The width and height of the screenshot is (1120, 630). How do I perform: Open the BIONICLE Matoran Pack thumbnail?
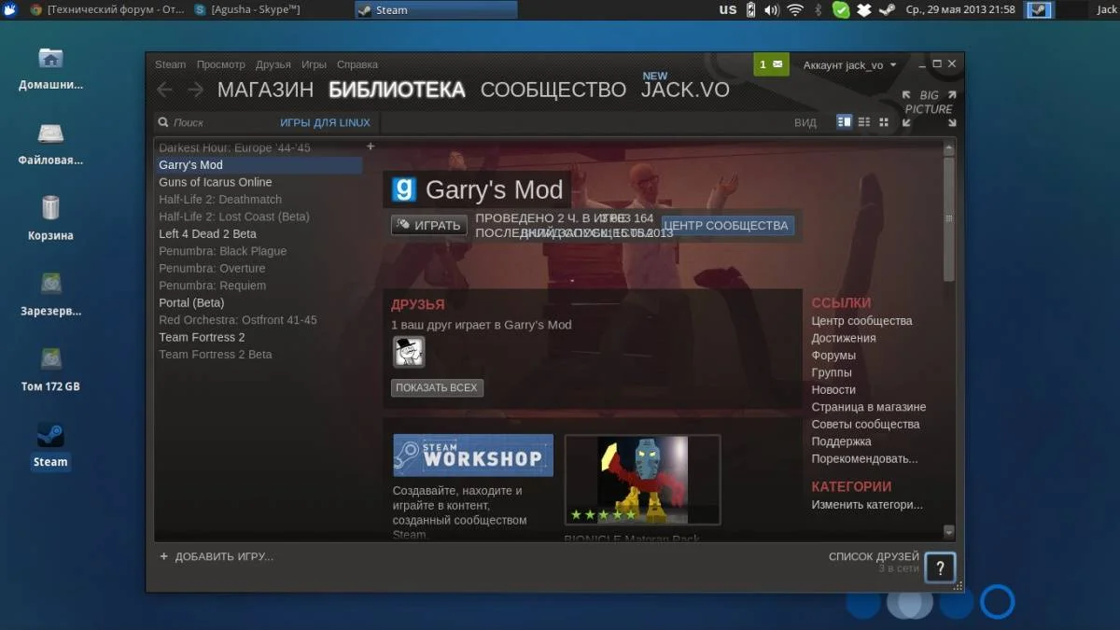[x=642, y=480]
